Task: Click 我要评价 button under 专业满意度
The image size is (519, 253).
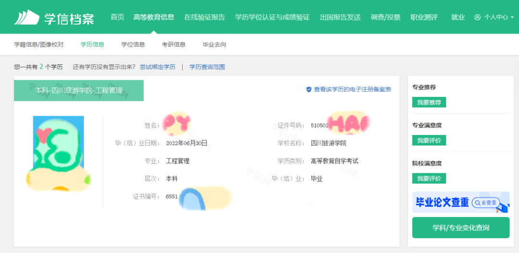Action: tap(429, 140)
